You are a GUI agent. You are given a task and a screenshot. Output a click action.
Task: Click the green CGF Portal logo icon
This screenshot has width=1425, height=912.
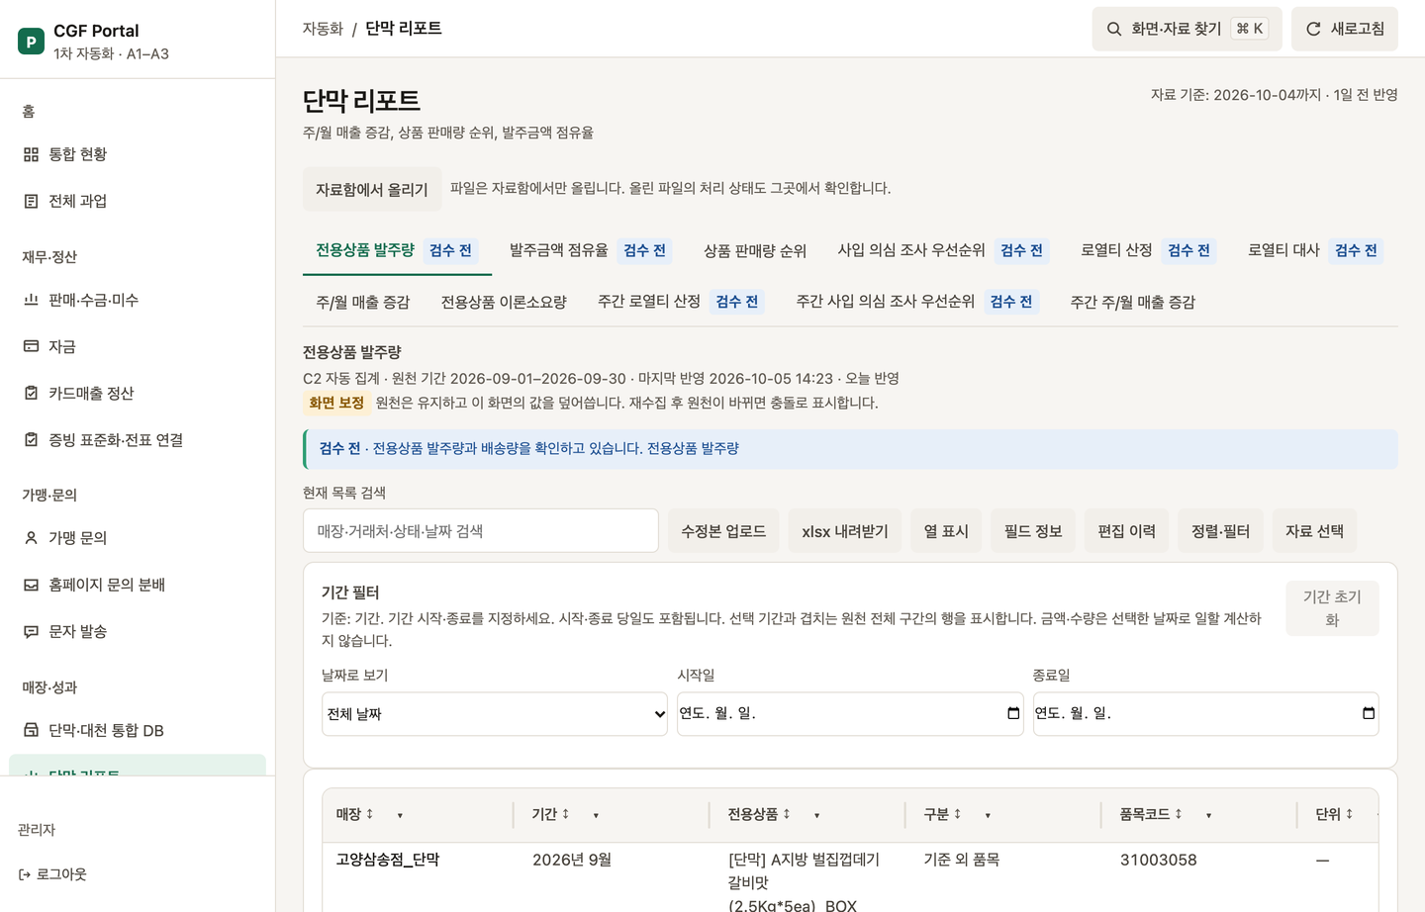[31, 42]
